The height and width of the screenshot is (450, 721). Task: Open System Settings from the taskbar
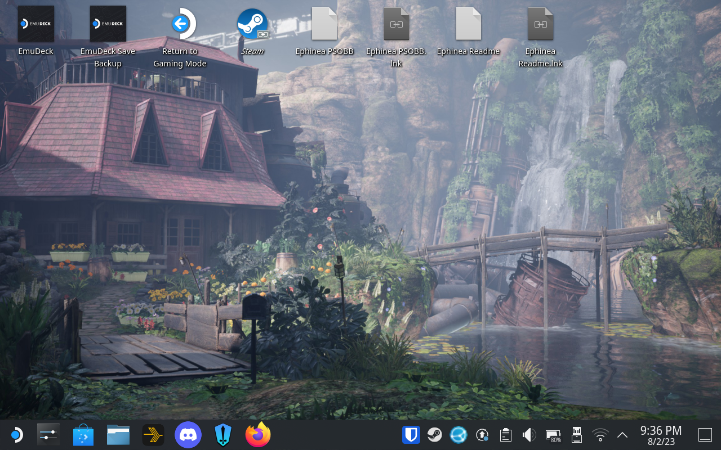(48, 435)
